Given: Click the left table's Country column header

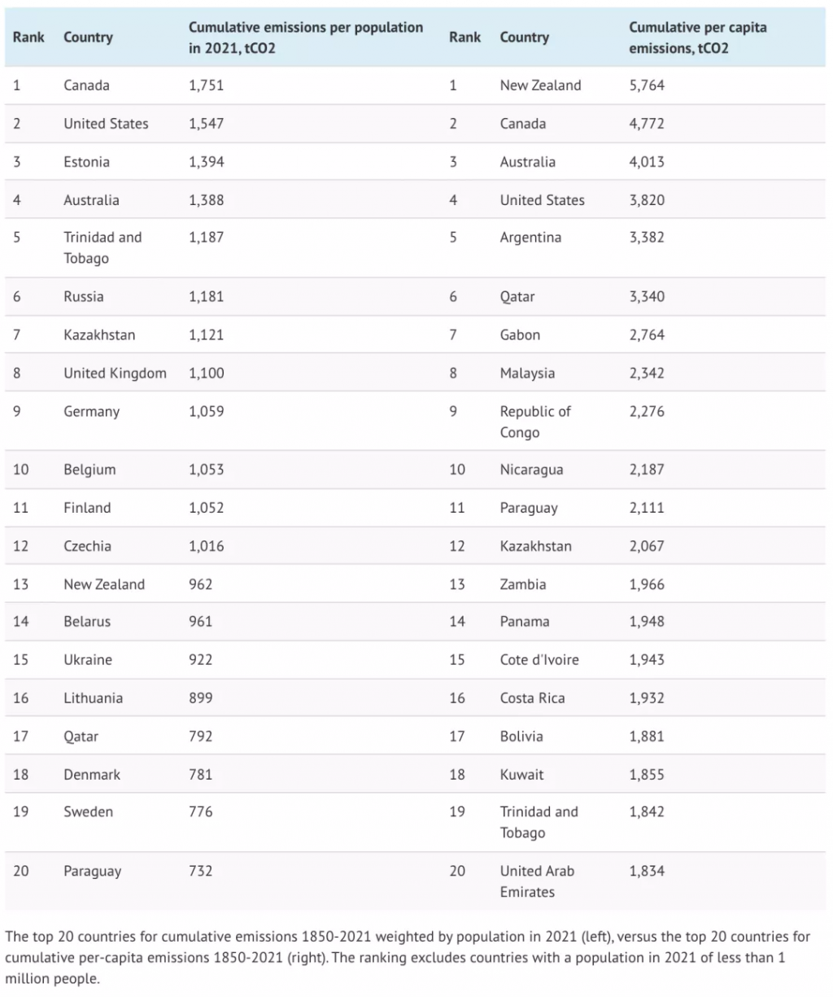Looking at the screenshot, I should point(88,37).
